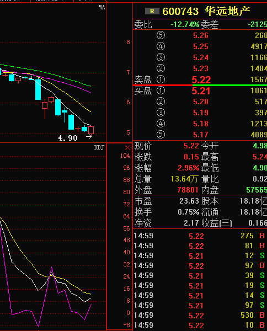Click the 5.22 sell-one price
267x331 pixels.
click(x=201, y=79)
